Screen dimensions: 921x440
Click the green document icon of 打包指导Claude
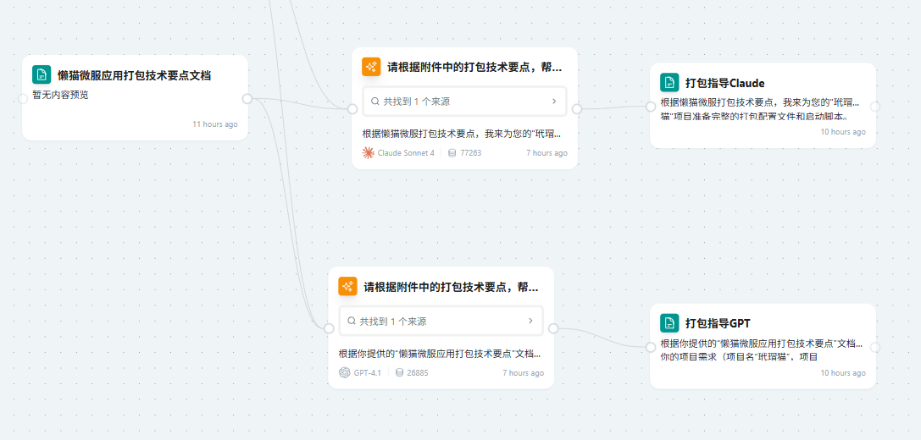669,82
